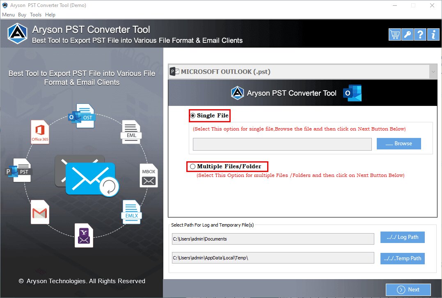The height and width of the screenshot is (298, 442).
Task: Select the Single File radio button
Action: click(193, 116)
